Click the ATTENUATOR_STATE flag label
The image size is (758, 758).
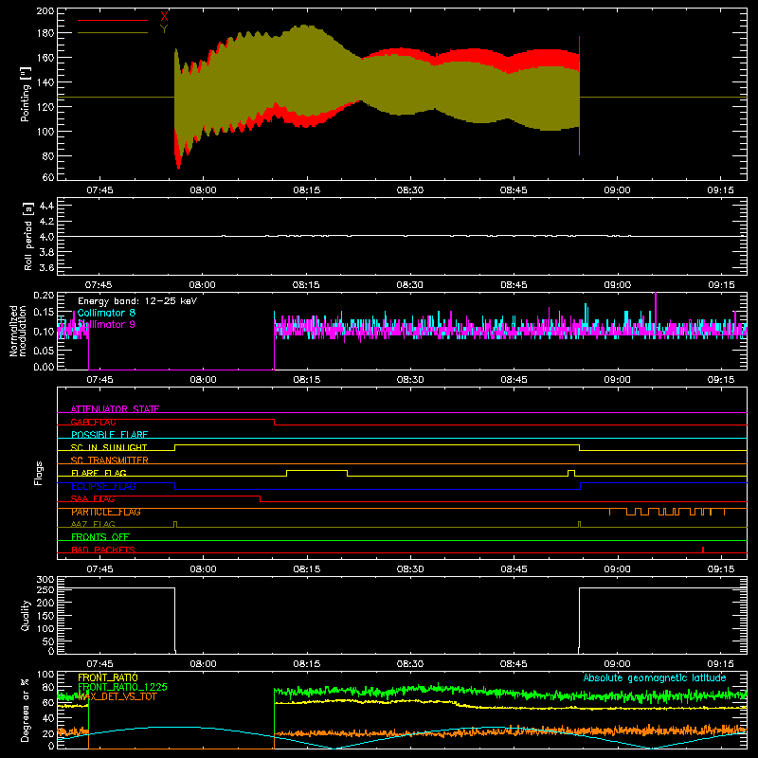(115, 409)
